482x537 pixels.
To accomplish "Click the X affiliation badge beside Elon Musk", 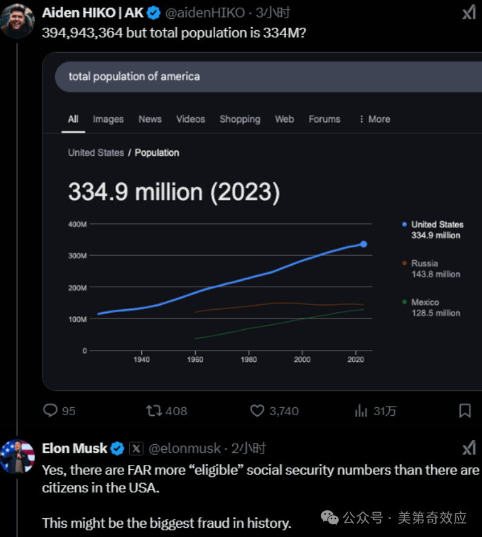I will pos(136,449).
